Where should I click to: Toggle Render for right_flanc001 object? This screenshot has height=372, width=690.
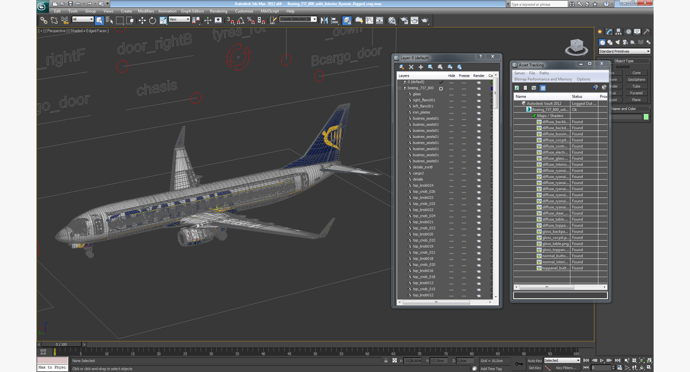click(478, 100)
